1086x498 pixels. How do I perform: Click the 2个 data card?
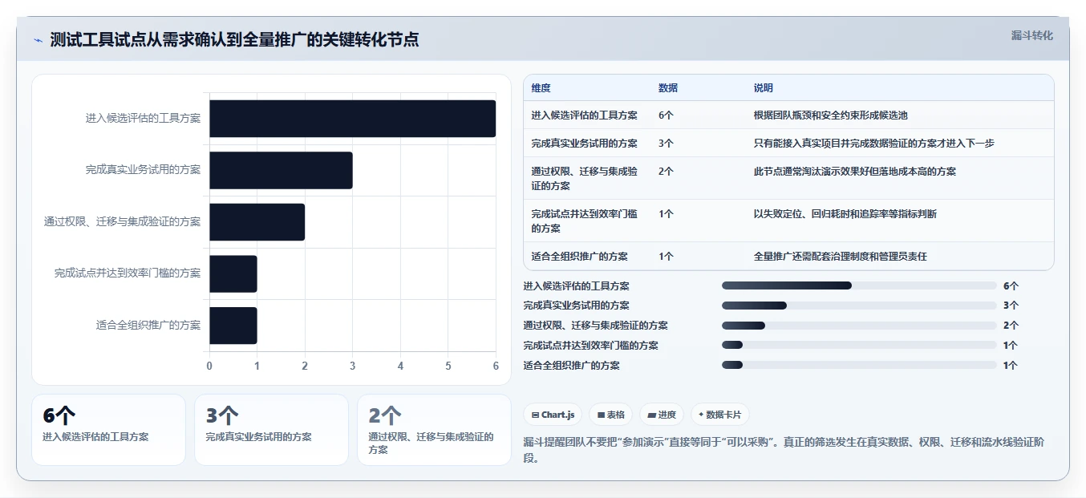click(x=434, y=429)
